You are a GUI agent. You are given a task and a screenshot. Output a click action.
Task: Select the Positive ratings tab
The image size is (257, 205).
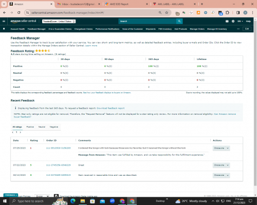point(30,127)
